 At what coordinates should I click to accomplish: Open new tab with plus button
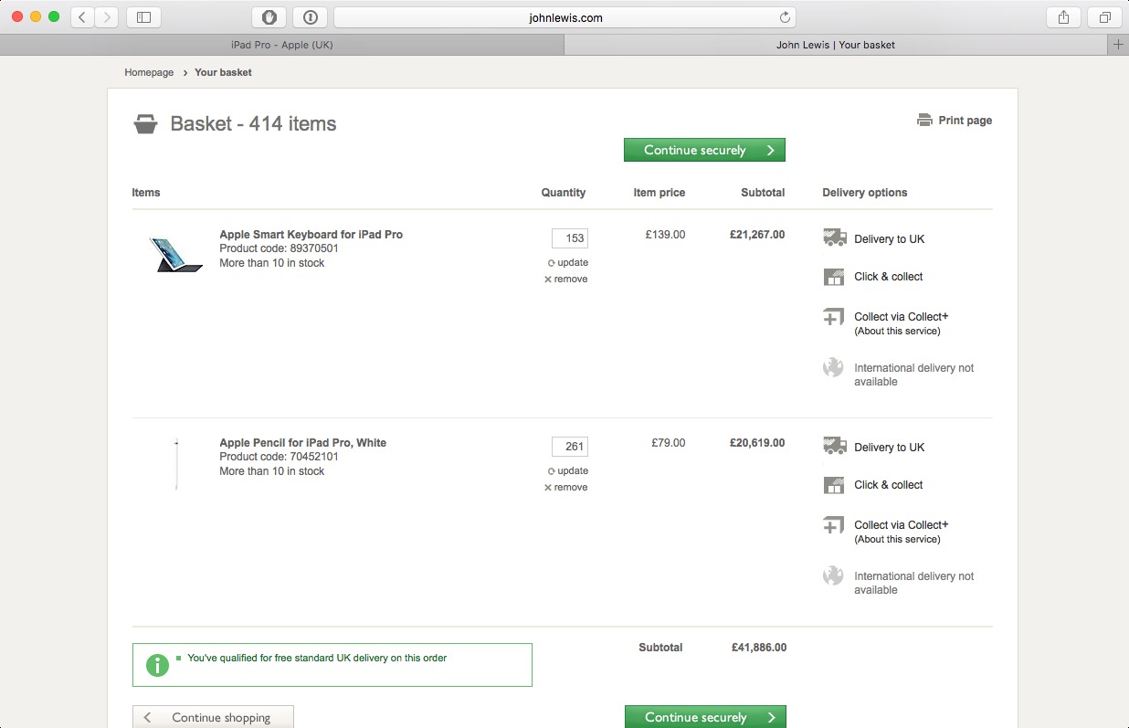point(1118,45)
